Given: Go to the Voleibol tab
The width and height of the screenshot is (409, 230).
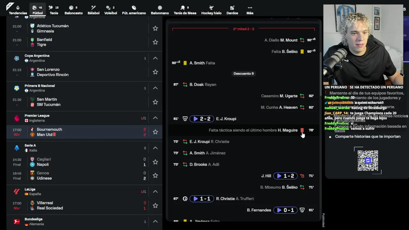Looking at the screenshot, I should 111,10.
